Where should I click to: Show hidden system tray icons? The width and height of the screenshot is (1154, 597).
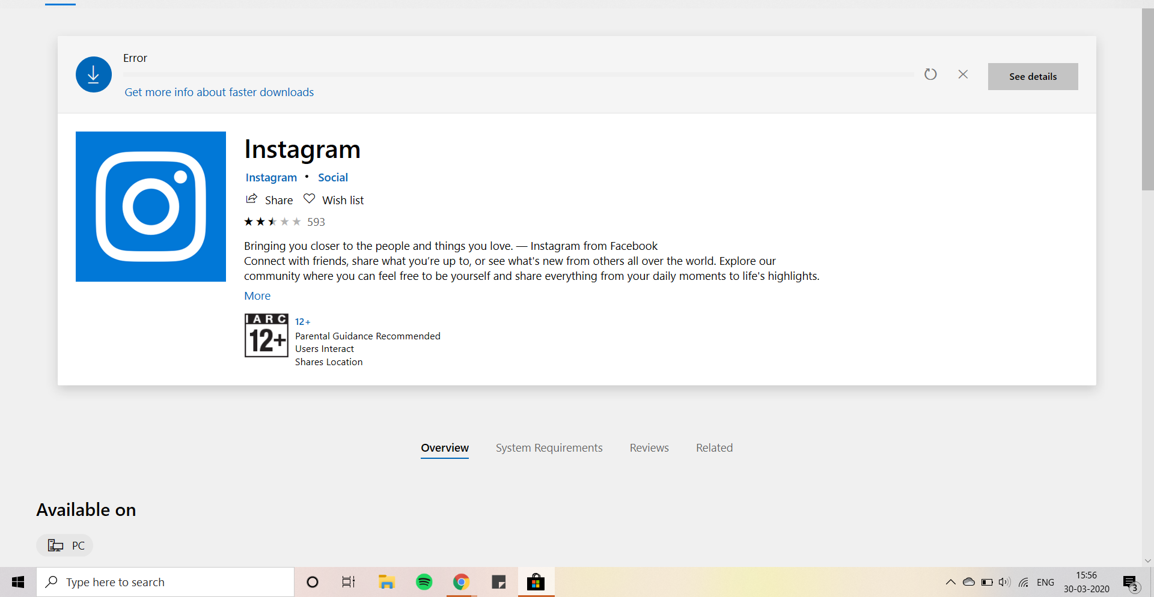[x=950, y=582]
